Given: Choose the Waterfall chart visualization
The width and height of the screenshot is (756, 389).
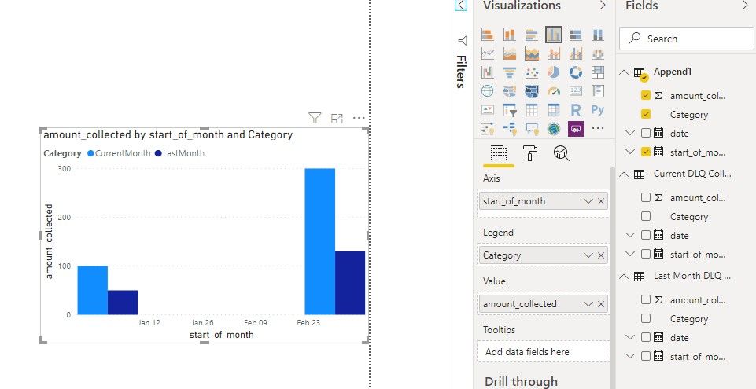Looking at the screenshot, I should [x=488, y=72].
